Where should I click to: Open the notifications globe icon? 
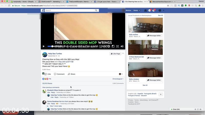click(154, 10)
